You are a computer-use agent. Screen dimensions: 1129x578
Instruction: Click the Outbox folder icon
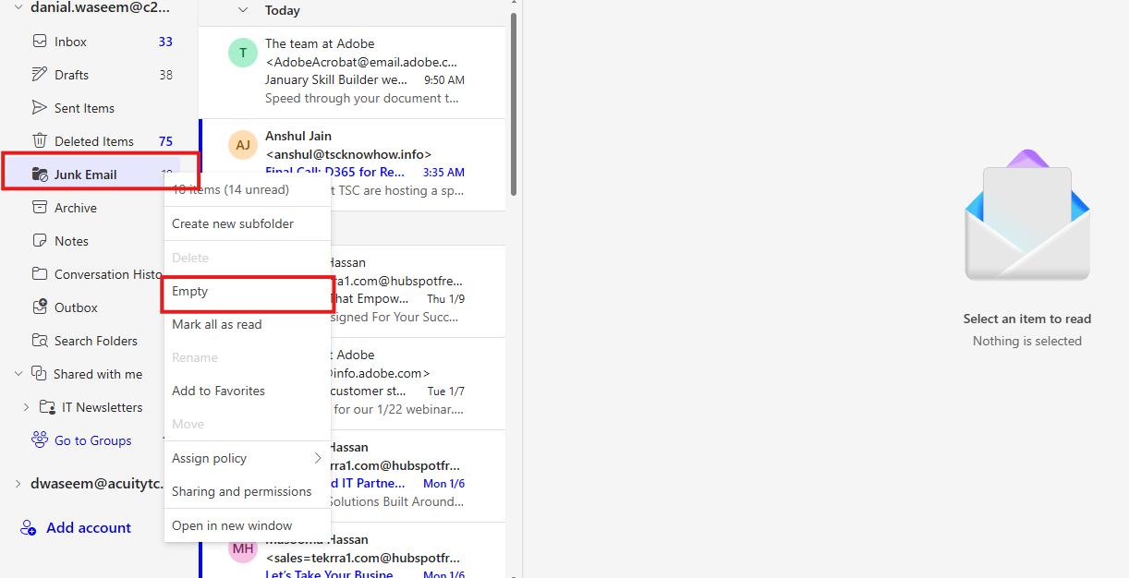(39, 307)
